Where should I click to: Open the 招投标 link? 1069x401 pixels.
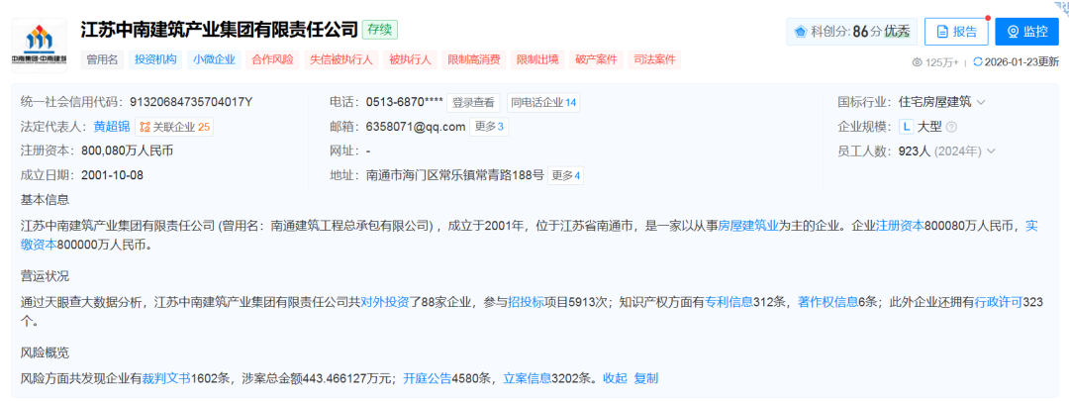[527, 302]
